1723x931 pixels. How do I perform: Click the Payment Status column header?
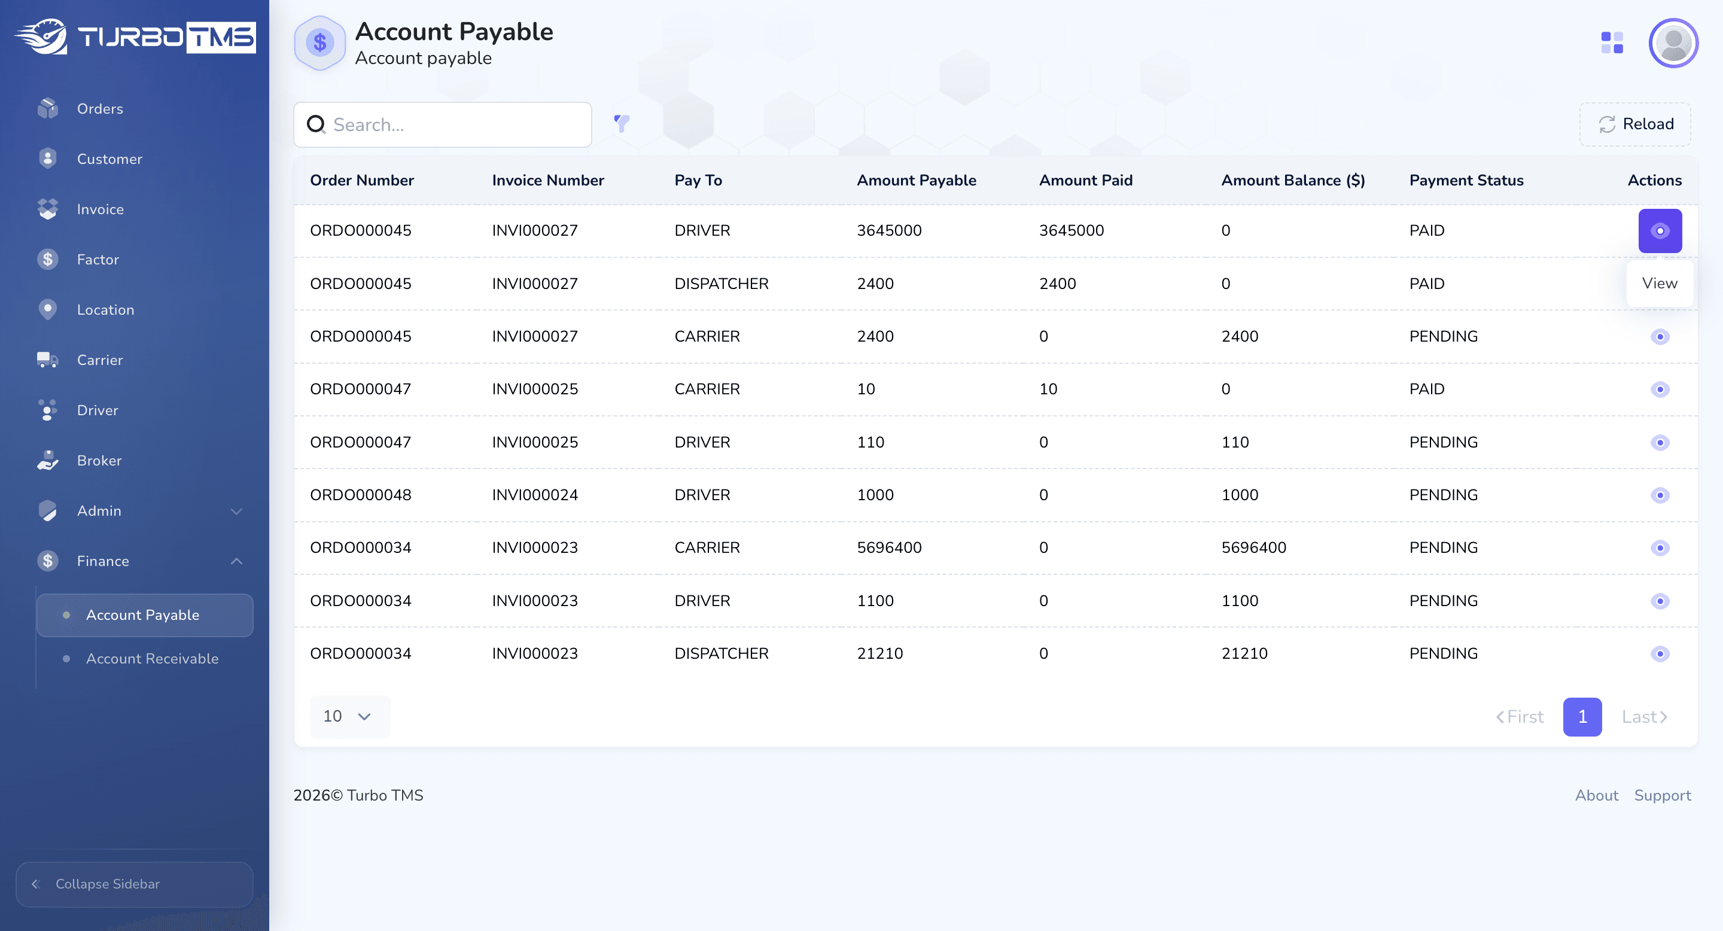click(x=1466, y=180)
